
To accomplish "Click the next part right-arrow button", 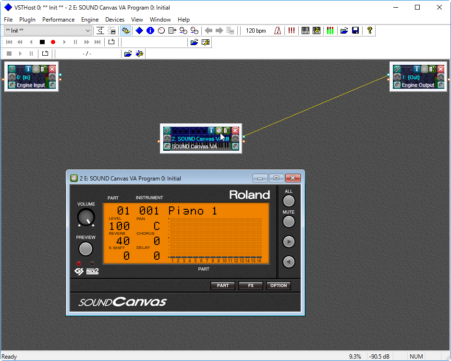I will 289,242.
